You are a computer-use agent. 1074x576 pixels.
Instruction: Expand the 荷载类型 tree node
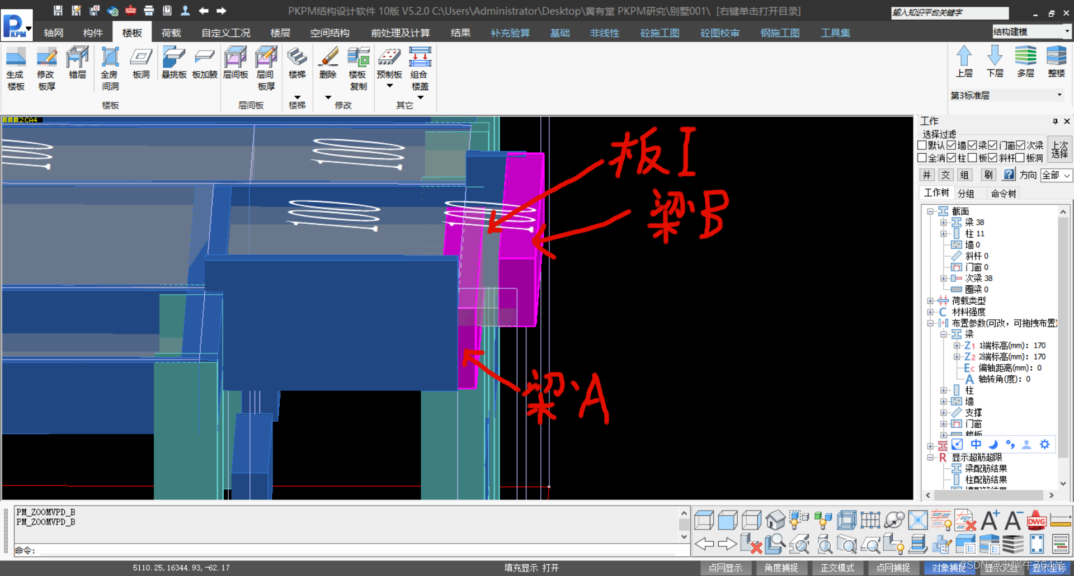pyautogui.click(x=930, y=301)
